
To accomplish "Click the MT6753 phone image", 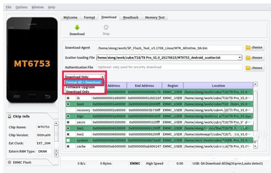I will click(x=32, y=63).
